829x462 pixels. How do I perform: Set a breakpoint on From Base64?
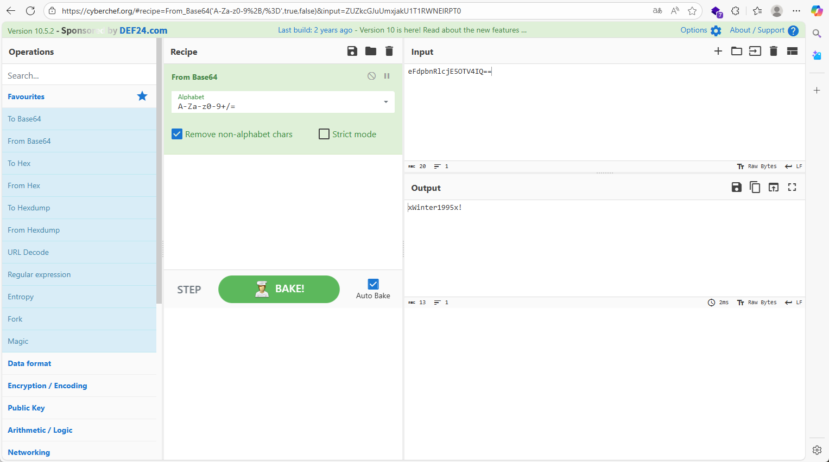click(x=387, y=76)
